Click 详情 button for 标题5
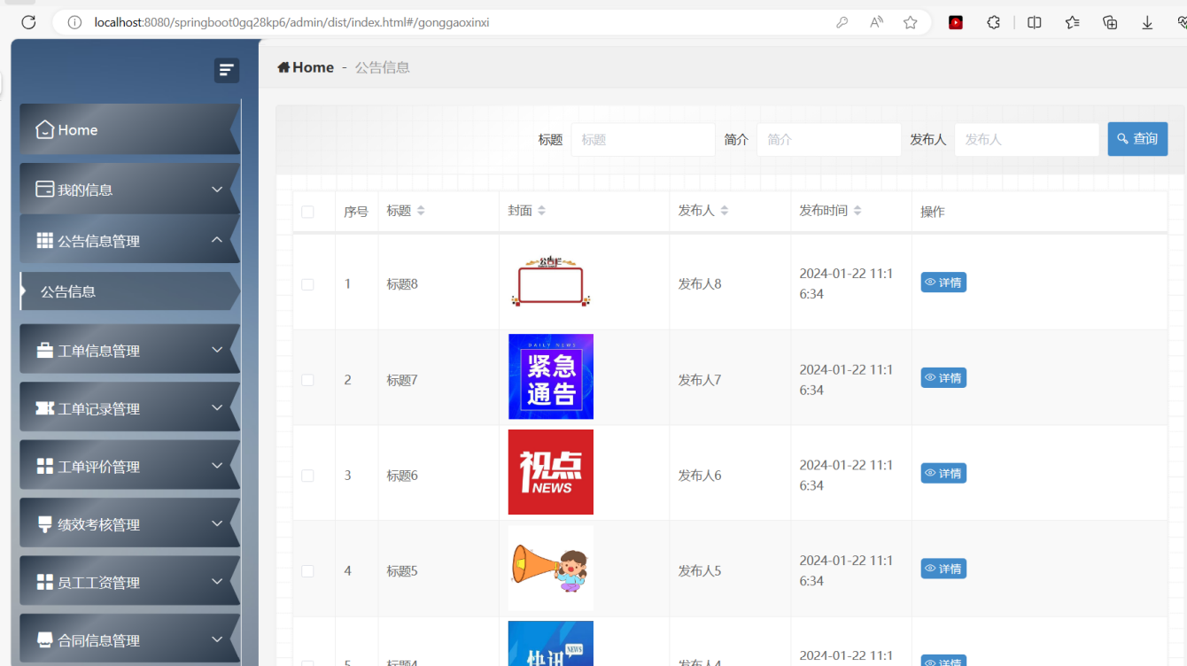The height and width of the screenshot is (666, 1187). 943,569
